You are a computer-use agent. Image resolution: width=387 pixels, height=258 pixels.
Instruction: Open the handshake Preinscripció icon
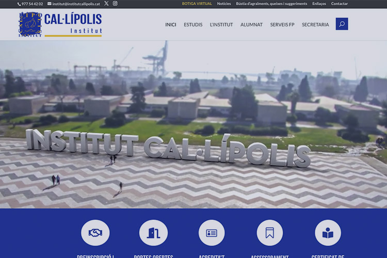click(95, 233)
